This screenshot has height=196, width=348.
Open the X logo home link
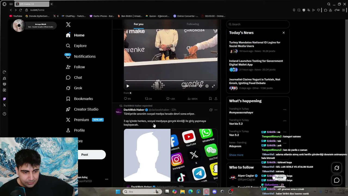tap(68, 24)
